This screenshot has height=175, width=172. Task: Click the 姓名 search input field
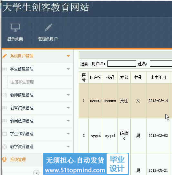161,64
